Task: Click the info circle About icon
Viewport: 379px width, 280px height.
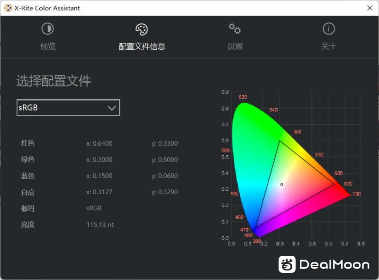Action: pyautogui.click(x=329, y=29)
